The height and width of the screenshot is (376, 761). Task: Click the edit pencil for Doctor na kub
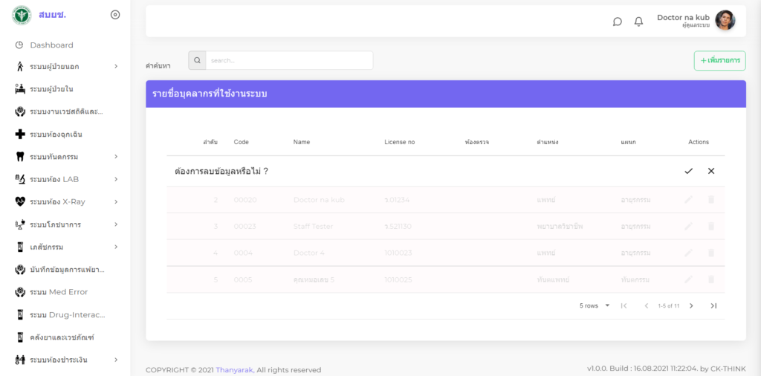[x=688, y=200]
